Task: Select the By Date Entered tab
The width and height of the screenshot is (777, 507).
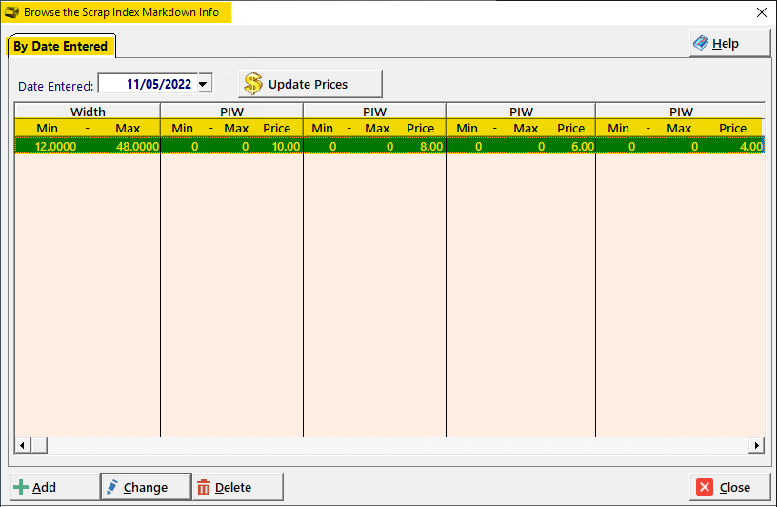Action: 60,46
